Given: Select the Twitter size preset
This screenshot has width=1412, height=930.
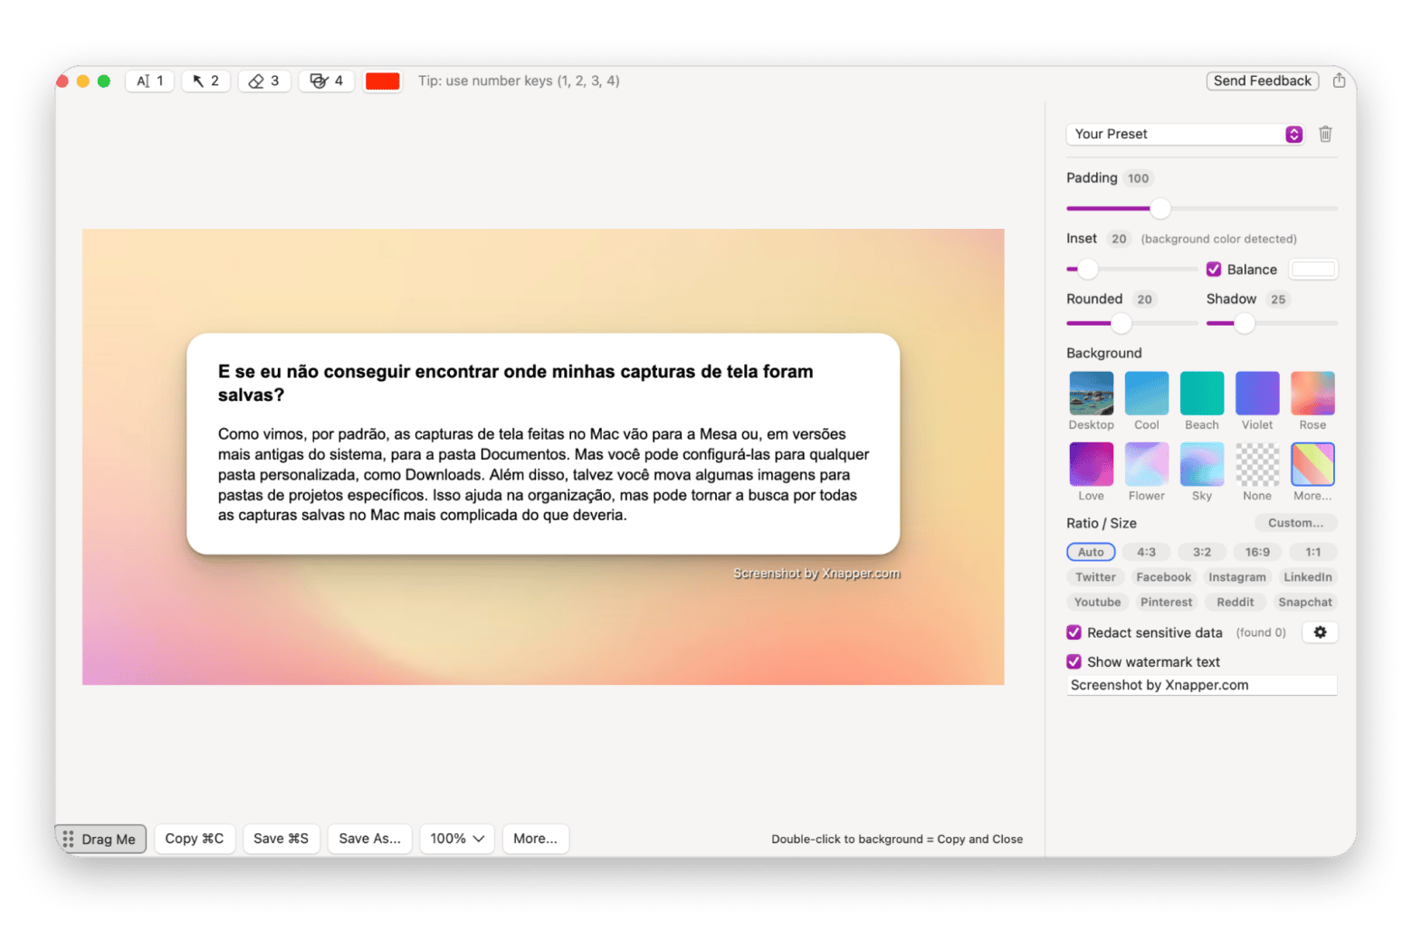Looking at the screenshot, I should tap(1095, 577).
